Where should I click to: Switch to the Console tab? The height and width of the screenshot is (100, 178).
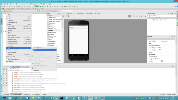pyautogui.click(x=22, y=67)
